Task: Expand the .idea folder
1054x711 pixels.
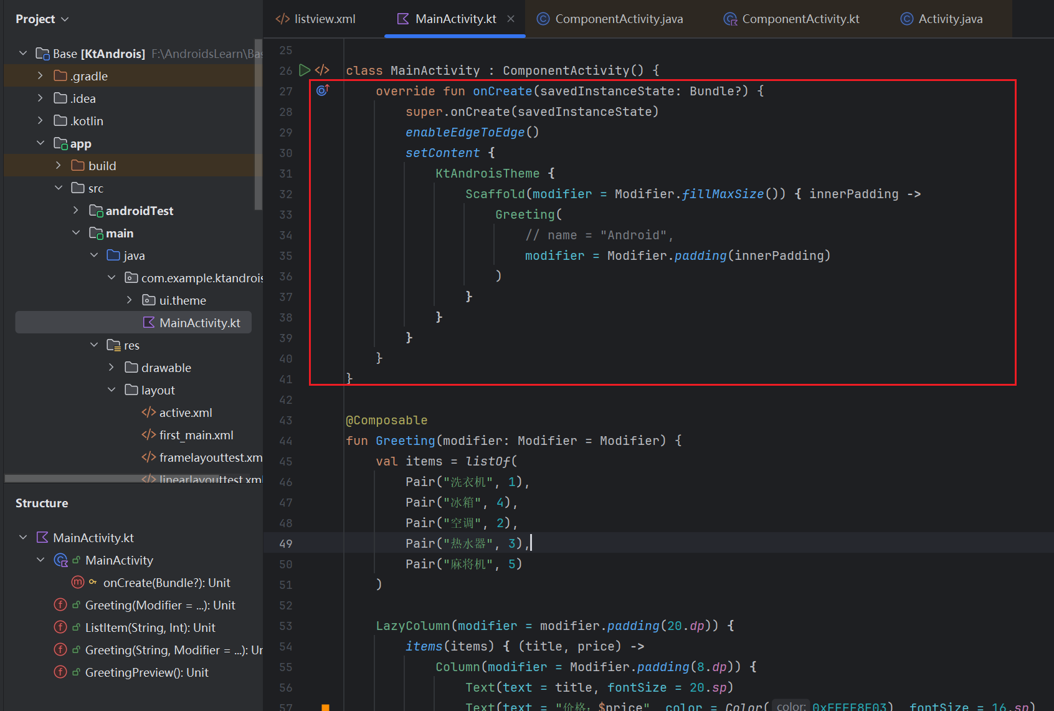Action: click(x=40, y=98)
